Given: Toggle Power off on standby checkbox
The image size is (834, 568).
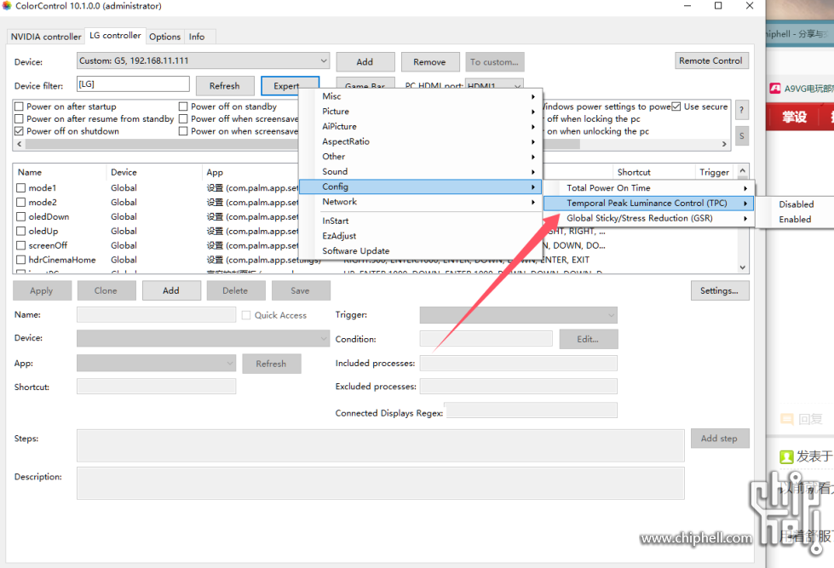Looking at the screenshot, I should [x=183, y=106].
